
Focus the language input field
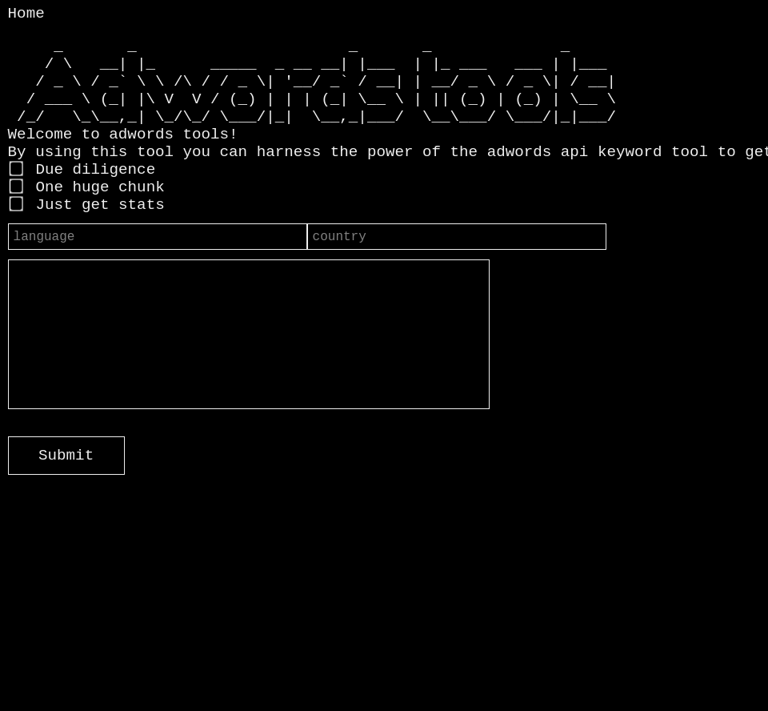pos(158,237)
